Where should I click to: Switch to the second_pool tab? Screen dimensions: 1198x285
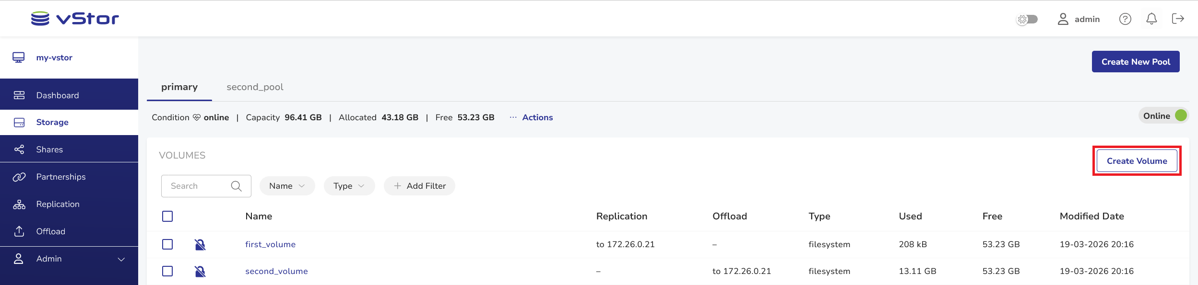255,87
